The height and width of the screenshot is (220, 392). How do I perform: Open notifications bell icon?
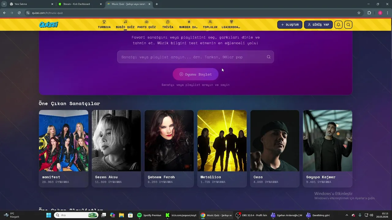click(338, 25)
